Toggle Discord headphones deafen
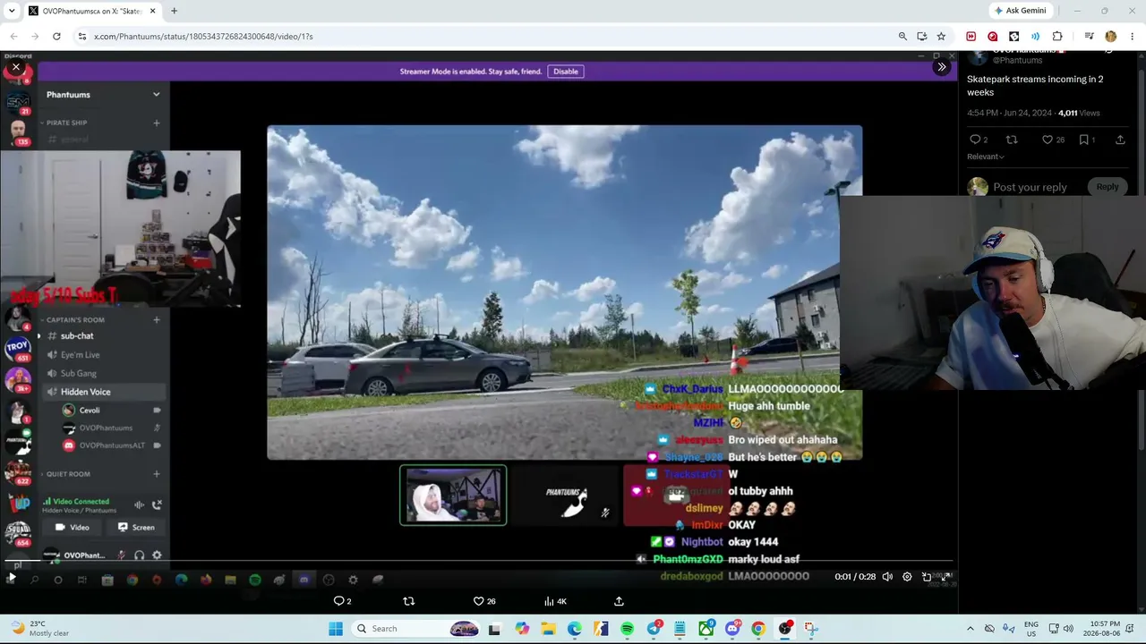This screenshot has height=644, width=1146. click(x=139, y=555)
